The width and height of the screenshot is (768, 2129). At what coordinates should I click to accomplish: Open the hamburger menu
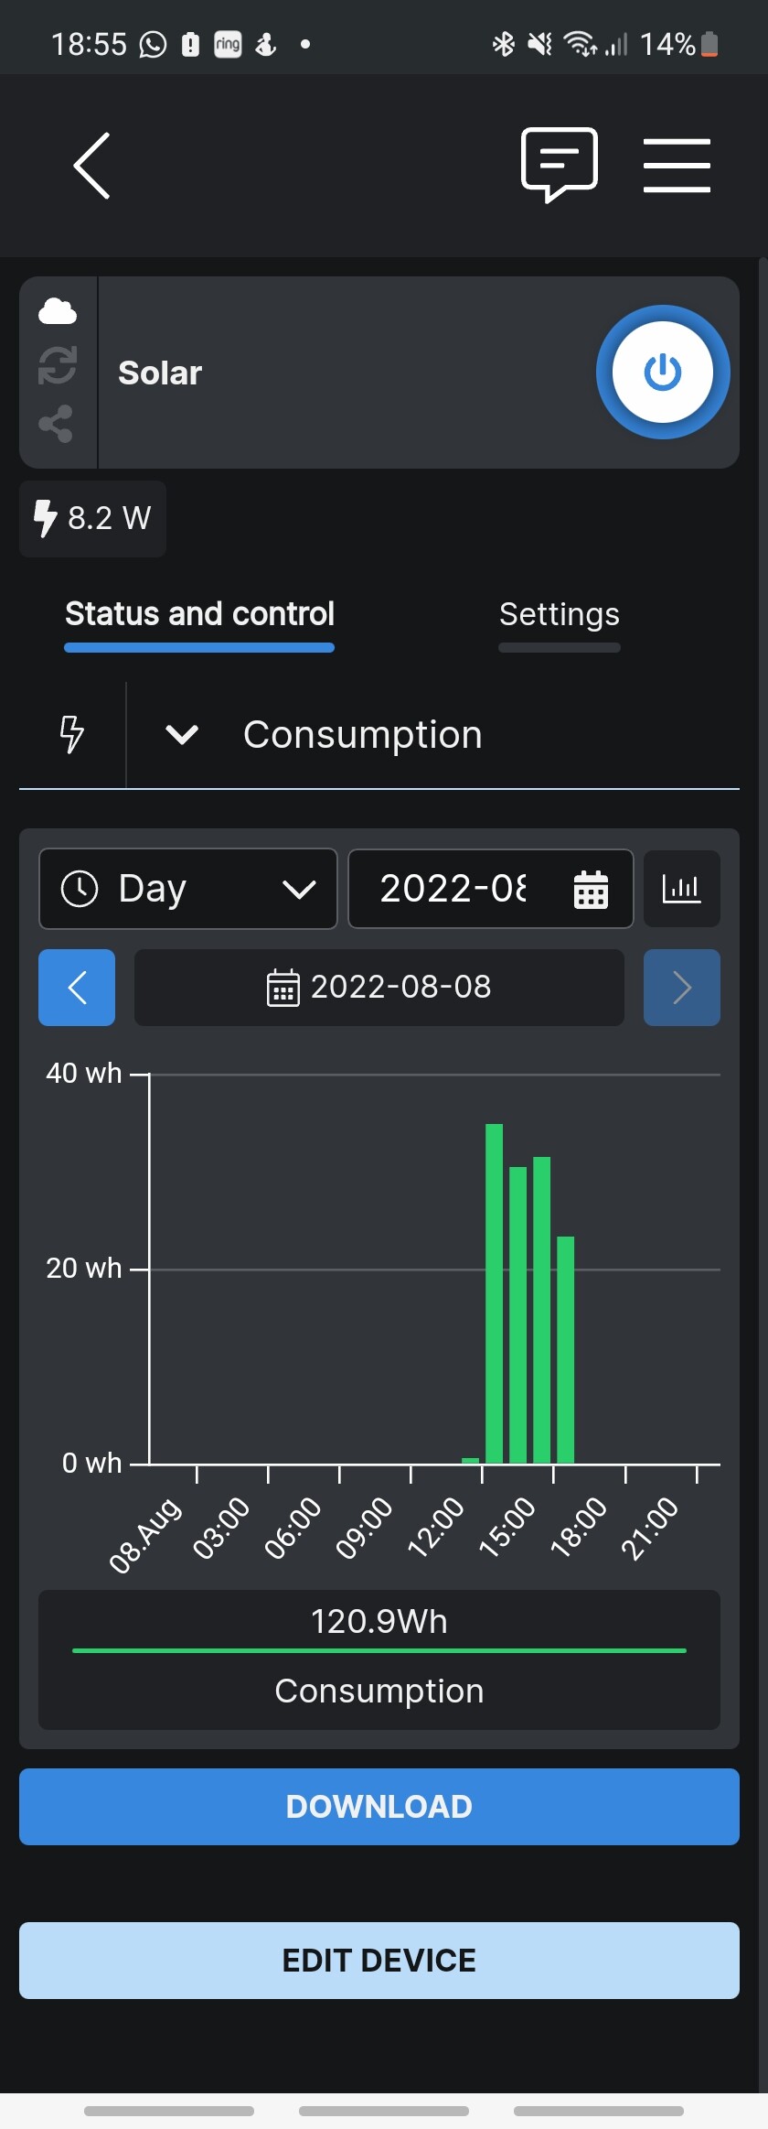click(x=677, y=166)
